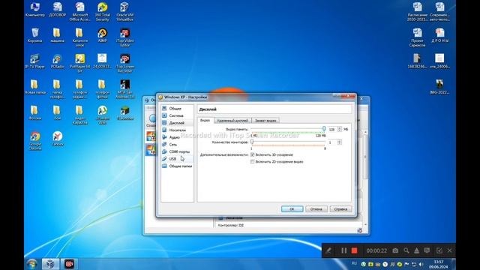Select the IP-TV Player desktop icon
The image size is (480, 270).
point(35,61)
